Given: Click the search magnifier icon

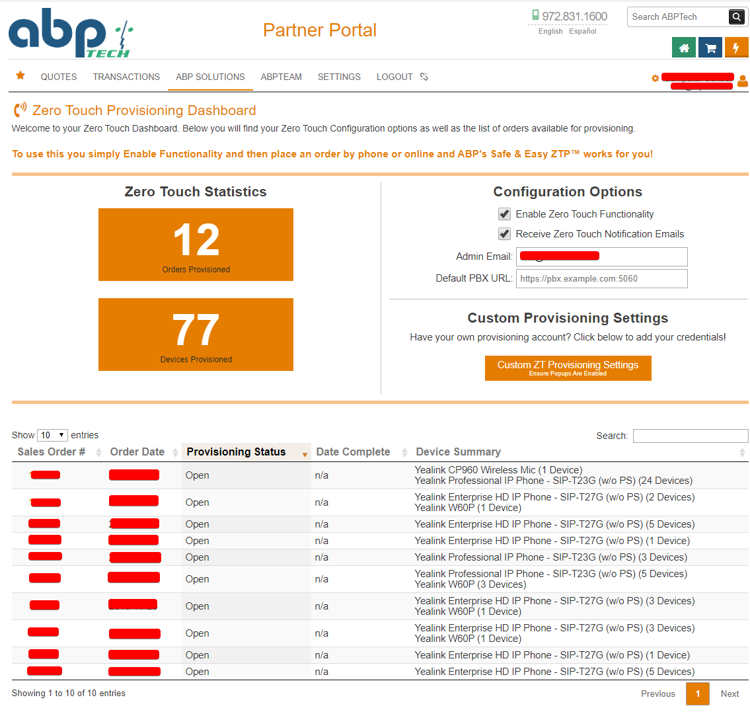Looking at the screenshot, I should (737, 17).
